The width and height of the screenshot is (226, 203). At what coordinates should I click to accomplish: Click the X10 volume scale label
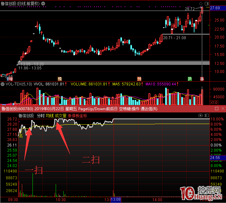(214, 103)
